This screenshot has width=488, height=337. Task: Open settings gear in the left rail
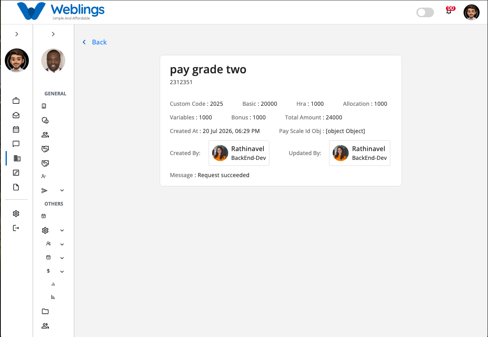click(x=16, y=214)
